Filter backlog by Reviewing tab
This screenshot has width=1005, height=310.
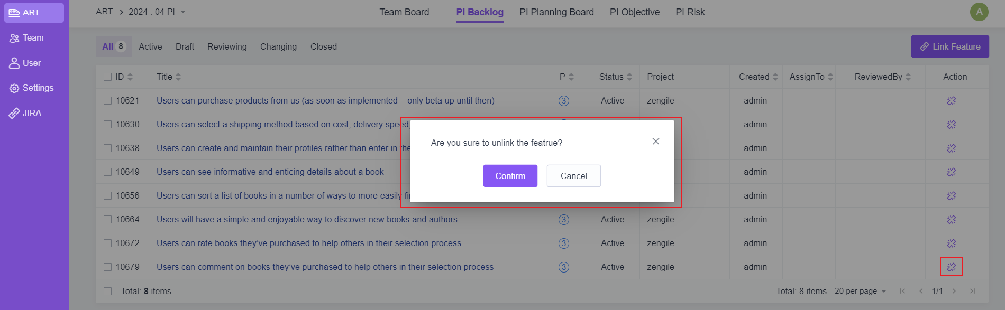click(x=227, y=46)
